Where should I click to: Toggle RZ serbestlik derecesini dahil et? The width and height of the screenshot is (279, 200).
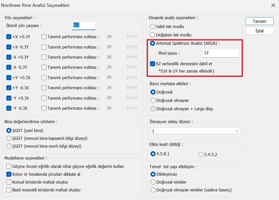click(153, 64)
